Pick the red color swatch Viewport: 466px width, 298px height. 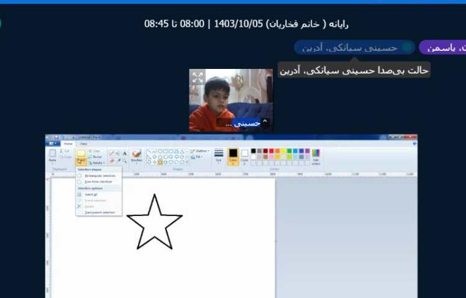pos(271,151)
